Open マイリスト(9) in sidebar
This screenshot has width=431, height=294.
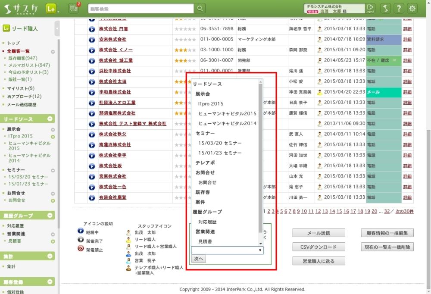click(x=21, y=88)
